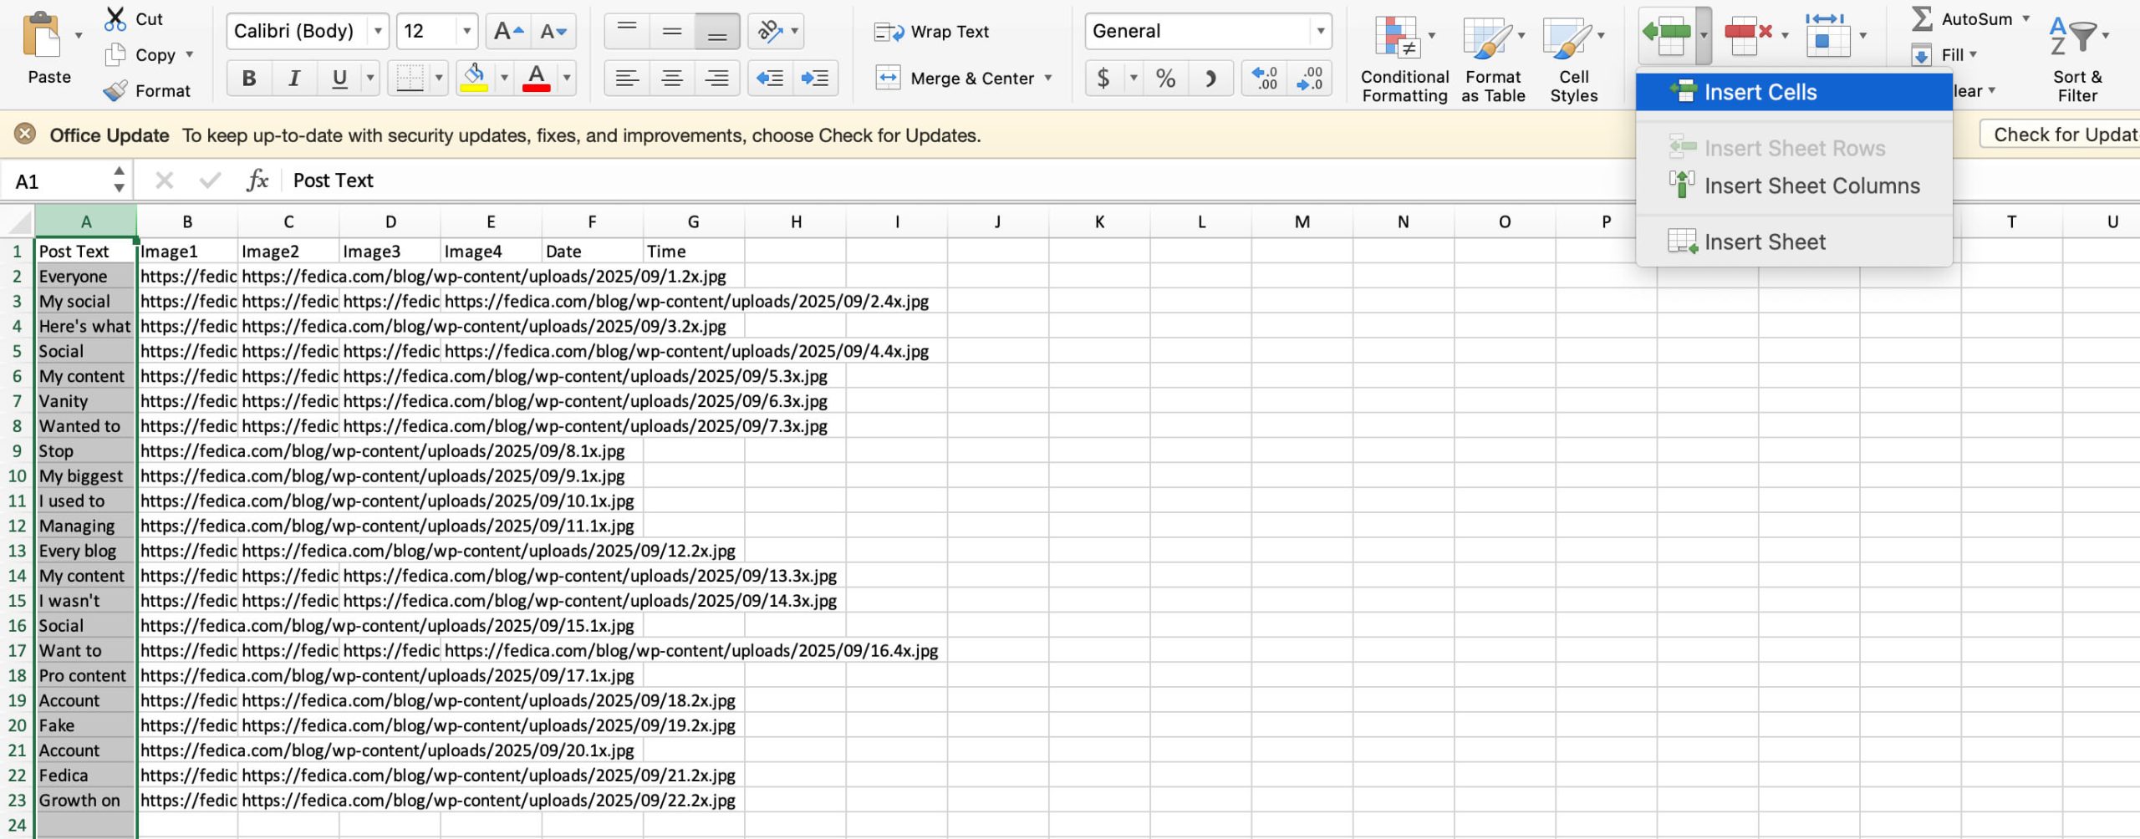The width and height of the screenshot is (2140, 839).
Task: Dismiss the Office Update notification bar
Action: coord(26,135)
